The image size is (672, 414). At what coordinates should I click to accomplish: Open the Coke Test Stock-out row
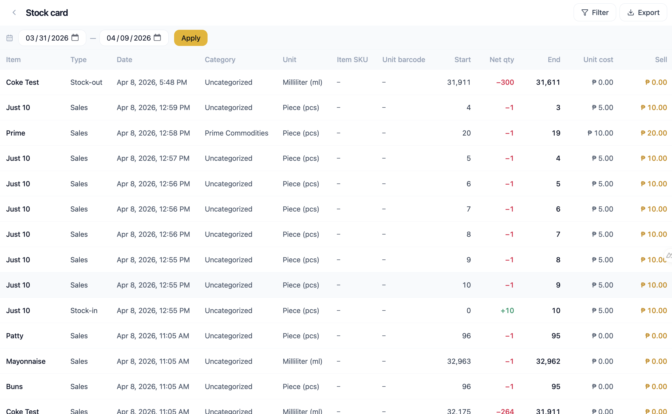point(23,82)
